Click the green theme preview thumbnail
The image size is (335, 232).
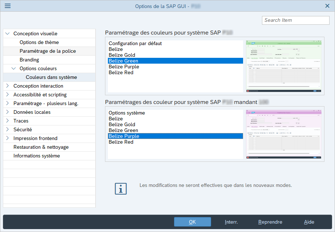pos(284,66)
